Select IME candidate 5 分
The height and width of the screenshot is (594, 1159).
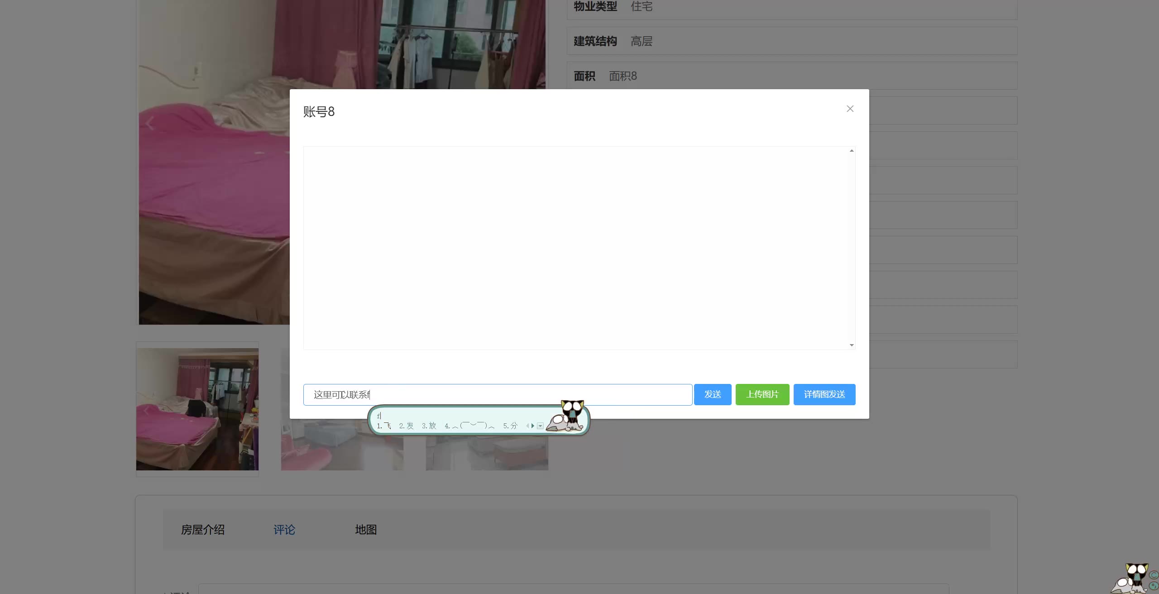510,426
